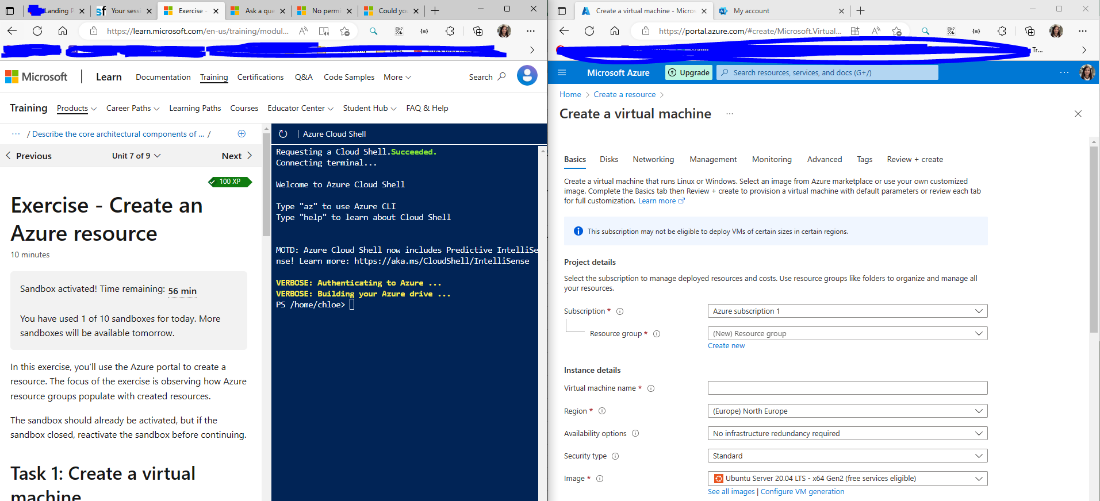Viewport: 1100px width, 501px height.
Task: Open extensions puzzle icon in the left browser
Action: [450, 31]
